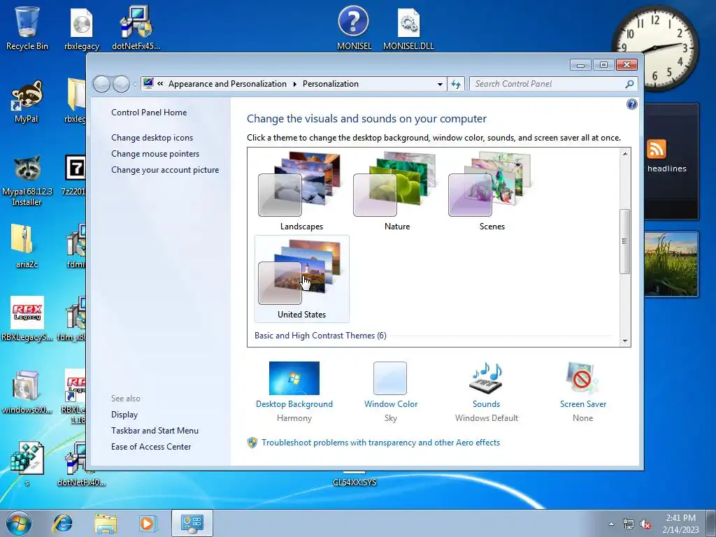The width and height of the screenshot is (716, 537).
Task: Select the dotNetFx45 installer icon
Action: [x=136, y=28]
